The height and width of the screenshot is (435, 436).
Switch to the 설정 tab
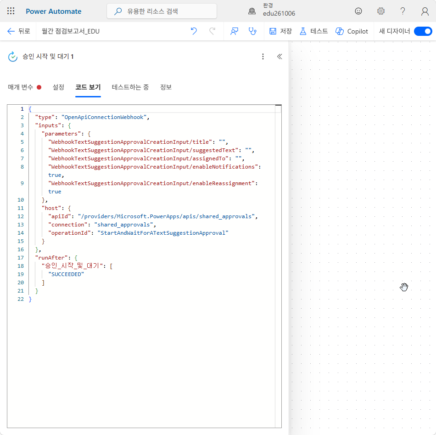click(x=58, y=87)
